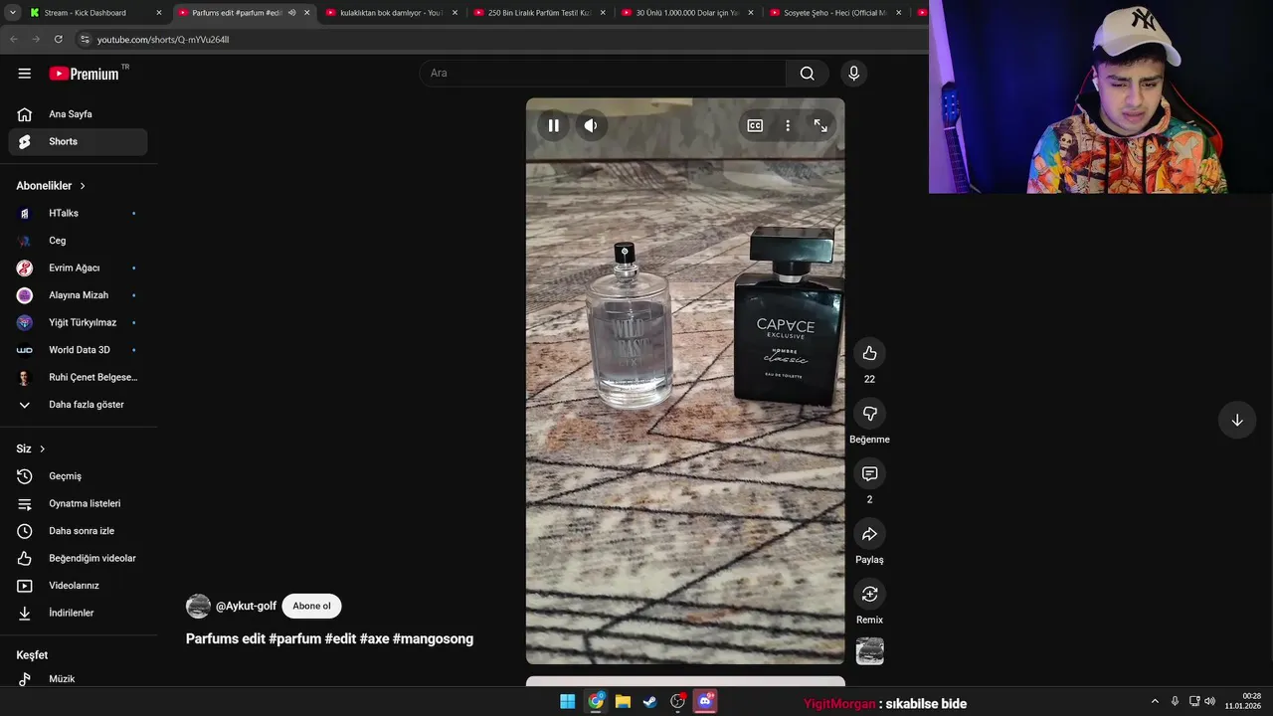Open the Alayına Mizah subscription

(x=78, y=295)
